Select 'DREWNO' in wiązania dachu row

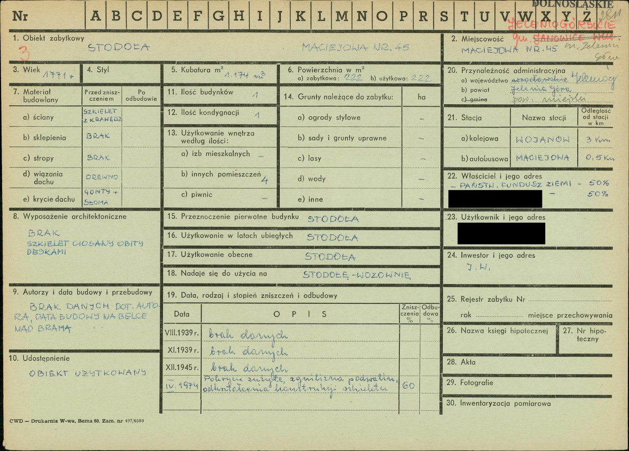(102, 178)
